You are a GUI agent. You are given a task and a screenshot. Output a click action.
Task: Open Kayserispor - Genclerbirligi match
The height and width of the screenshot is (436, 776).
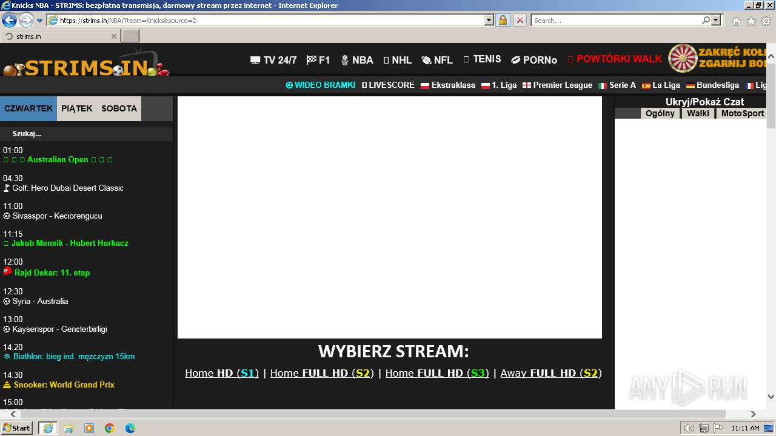tap(55, 329)
